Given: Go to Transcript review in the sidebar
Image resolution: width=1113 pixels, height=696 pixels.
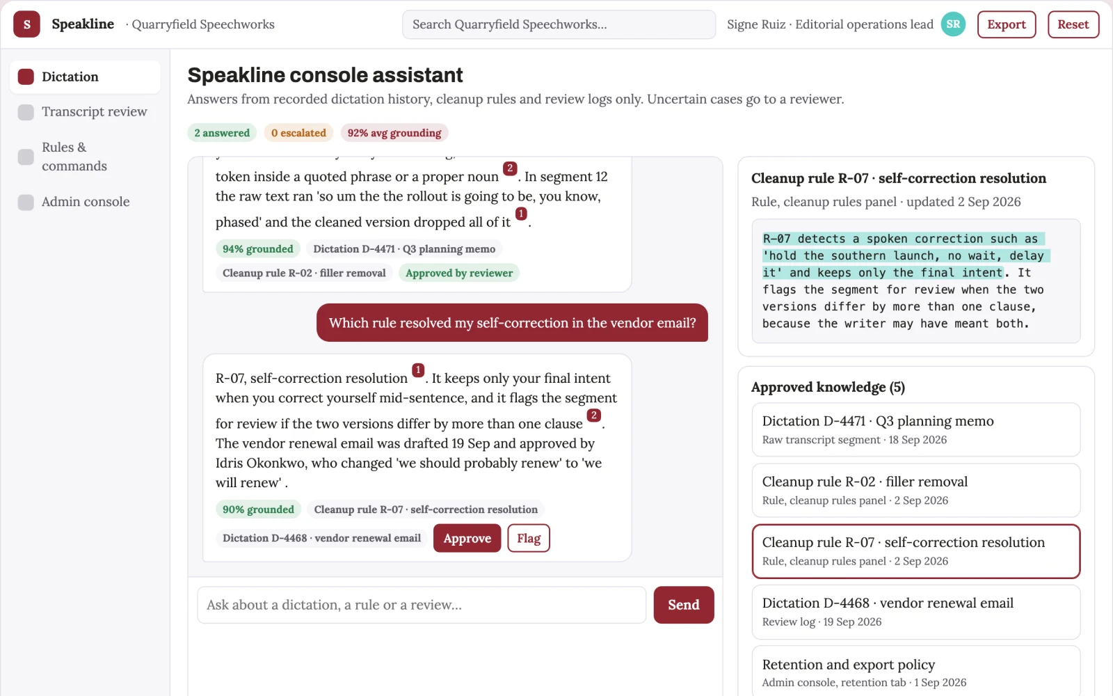Looking at the screenshot, I should 85,112.
